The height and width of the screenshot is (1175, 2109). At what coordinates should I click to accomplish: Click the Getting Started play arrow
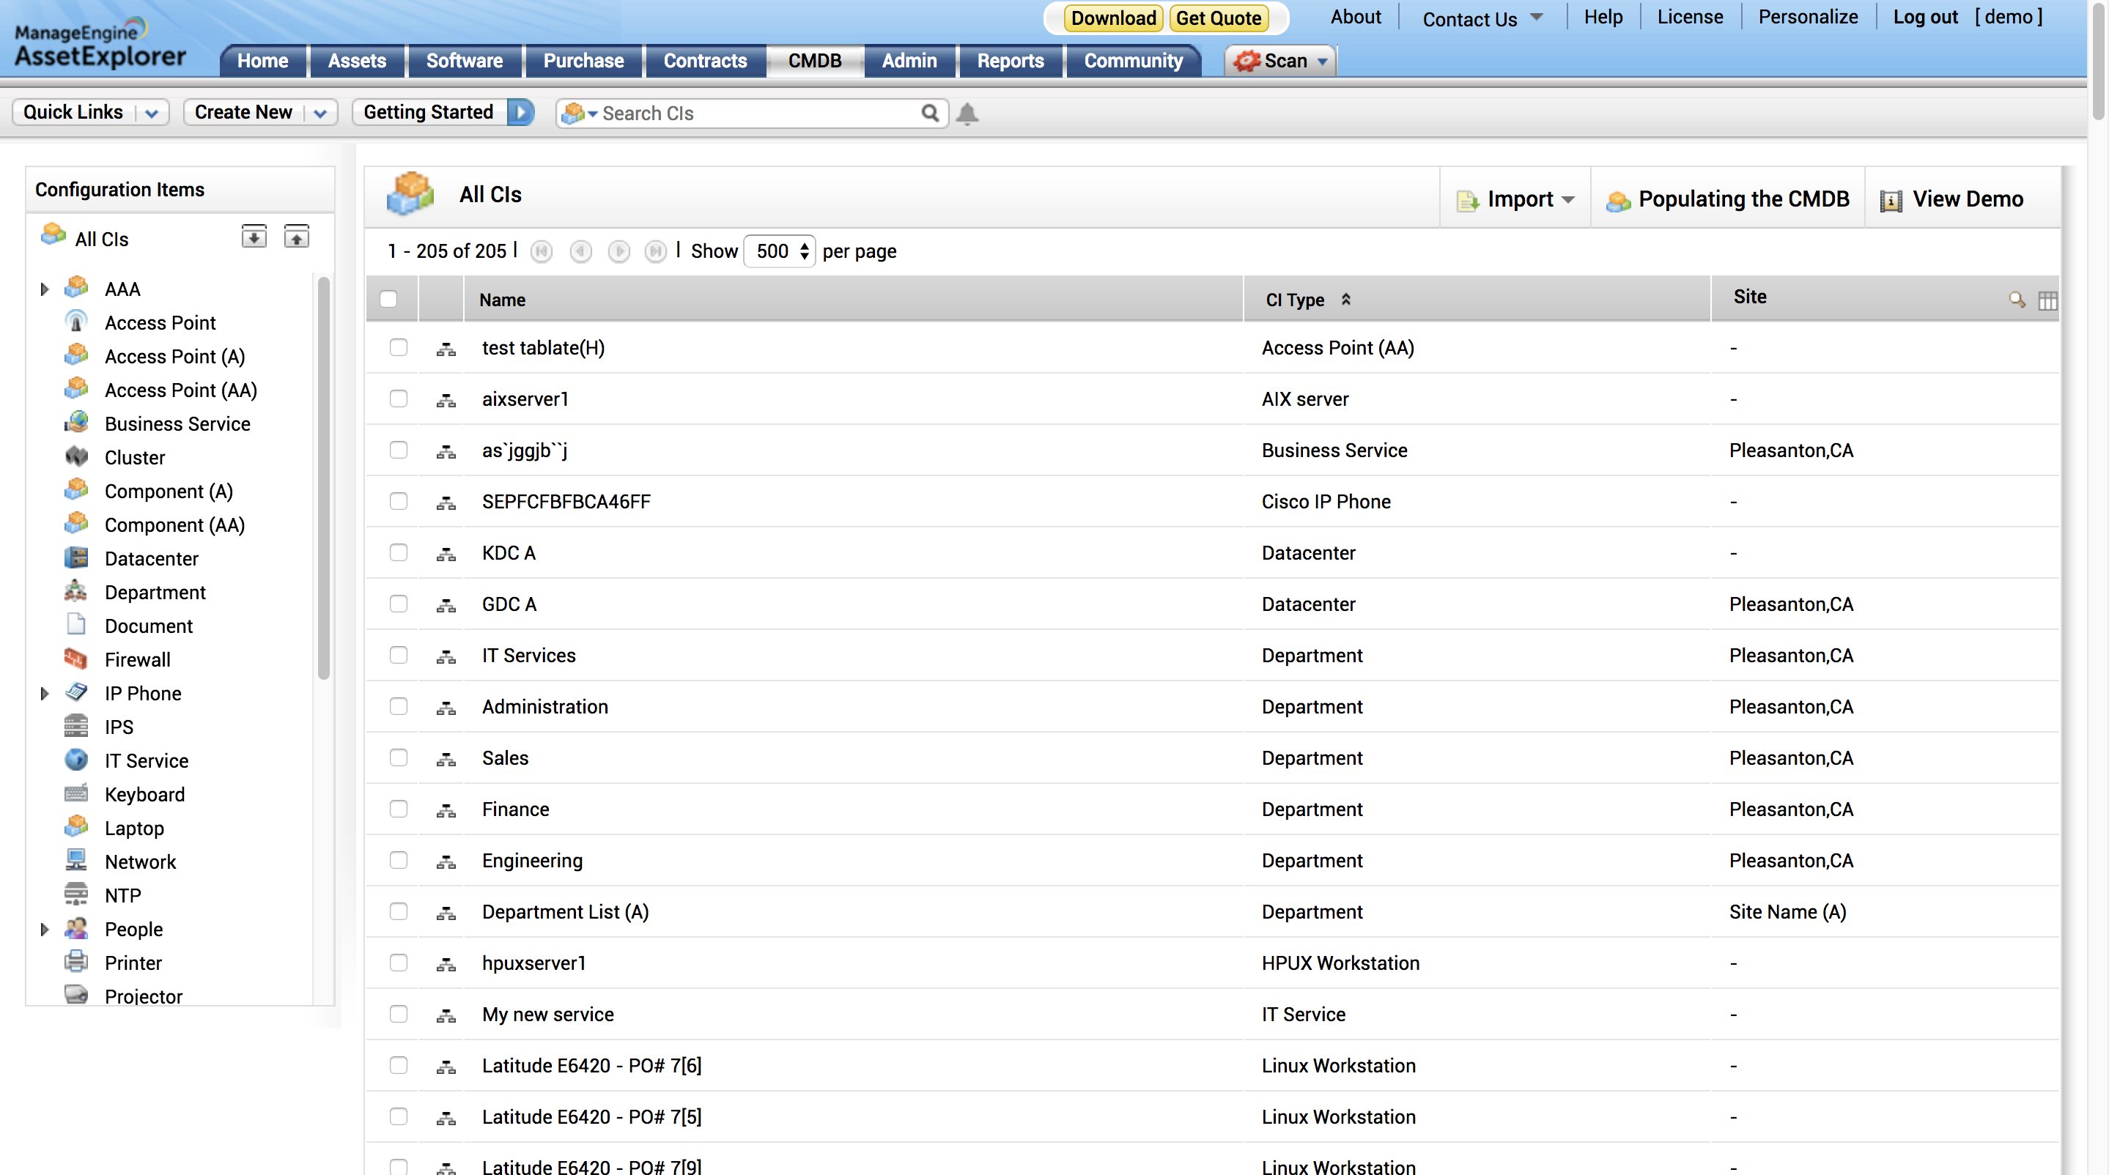[521, 112]
